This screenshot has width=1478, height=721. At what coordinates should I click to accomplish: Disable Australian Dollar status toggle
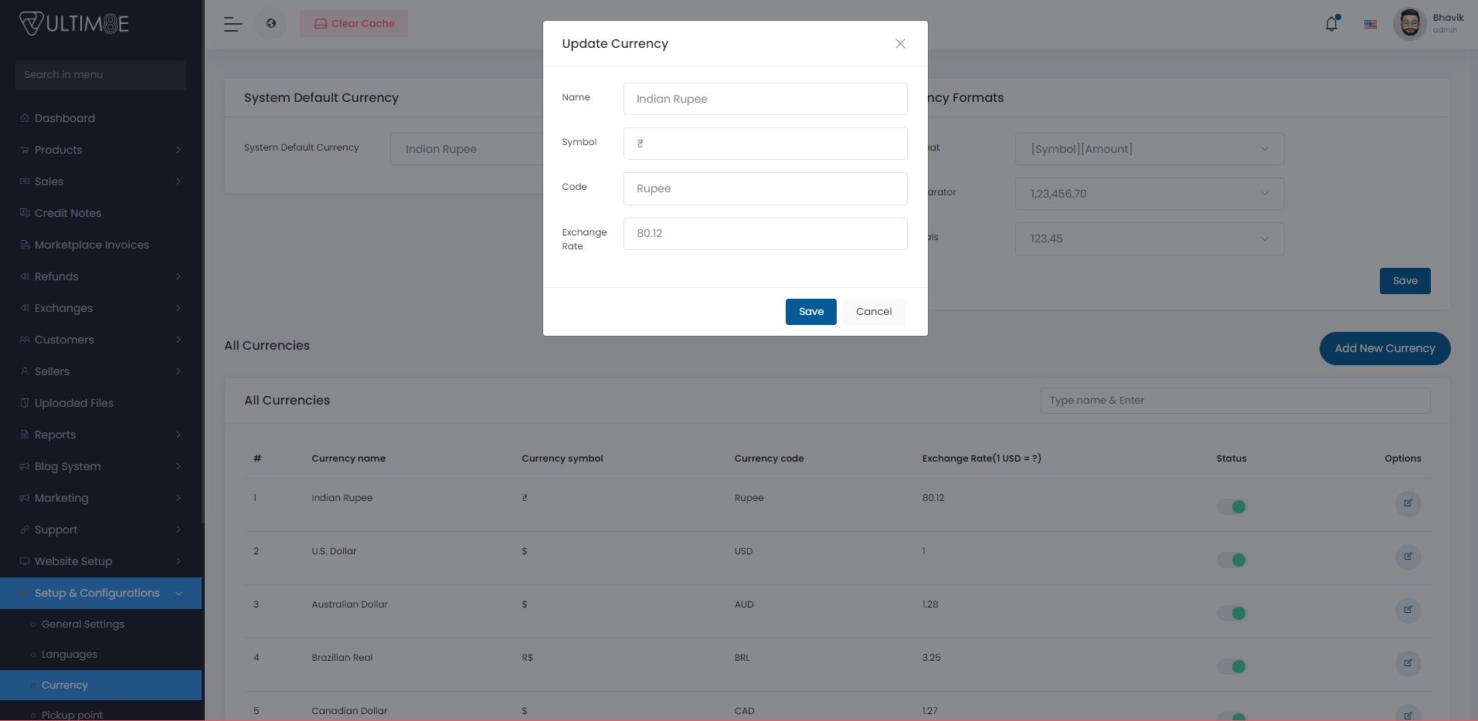[x=1232, y=614]
